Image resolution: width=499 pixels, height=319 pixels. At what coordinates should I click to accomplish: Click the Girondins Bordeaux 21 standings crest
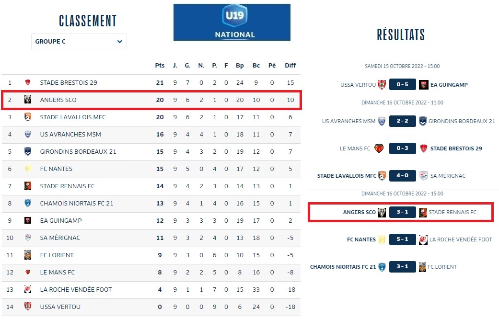point(28,151)
